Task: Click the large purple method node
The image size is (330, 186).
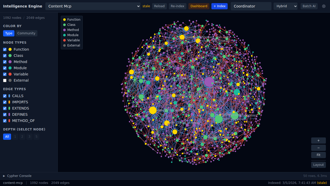Action: coord(209,82)
